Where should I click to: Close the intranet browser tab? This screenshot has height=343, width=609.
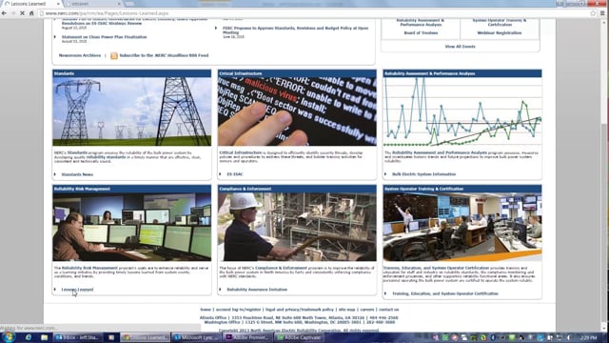pyautogui.click(x=119, y=4)
